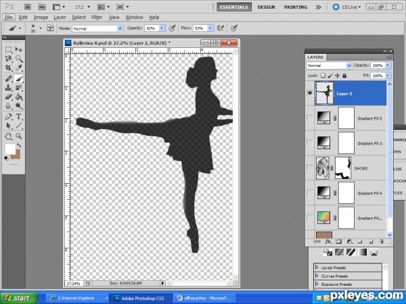Open the Flow slider arrow
Image resolution: width=406 pixels, height=304 pixels.
point(210,28)
